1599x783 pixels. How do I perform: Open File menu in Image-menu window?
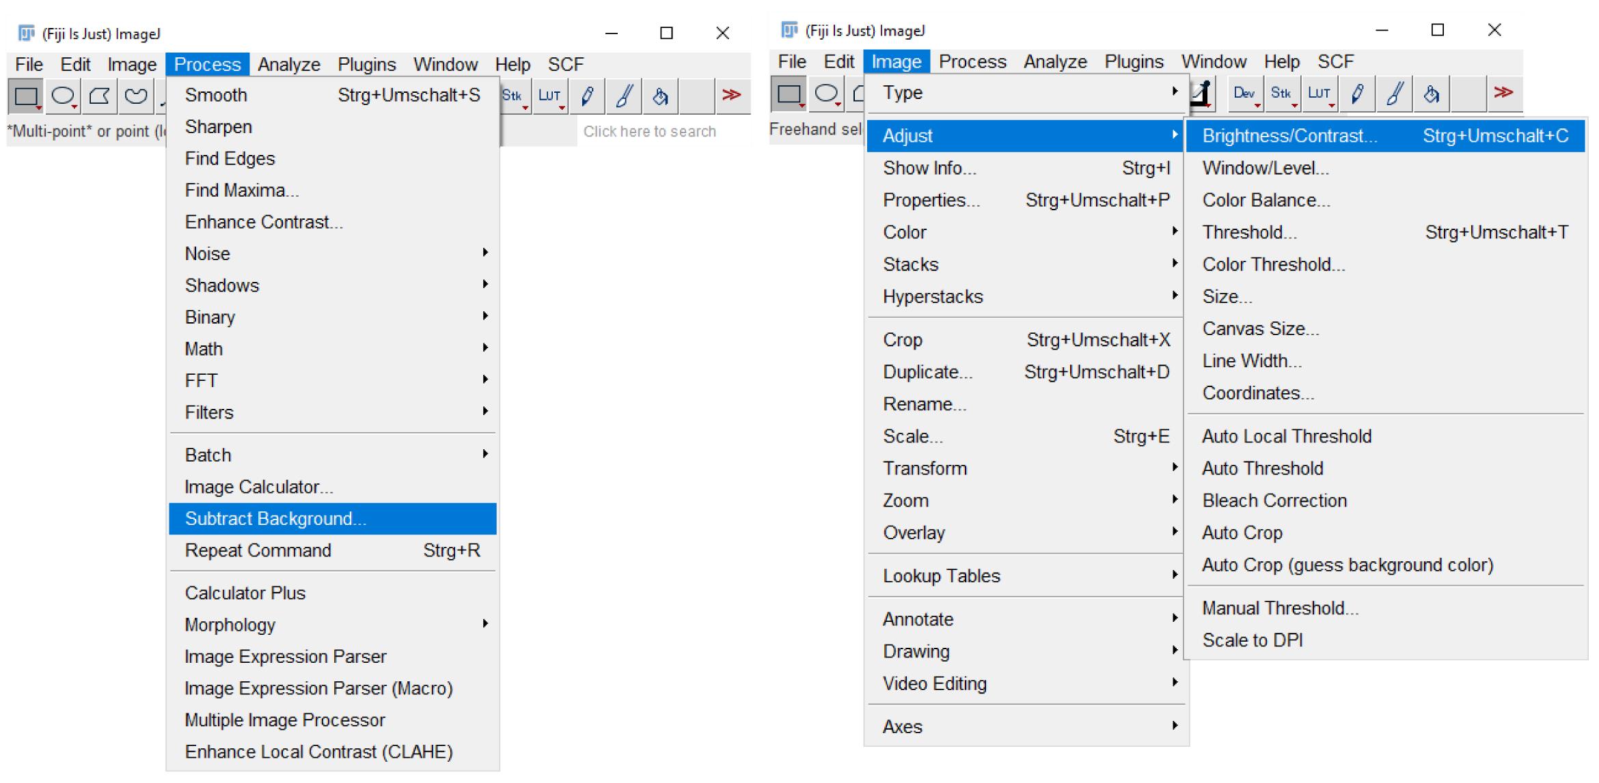coord(793,61)
